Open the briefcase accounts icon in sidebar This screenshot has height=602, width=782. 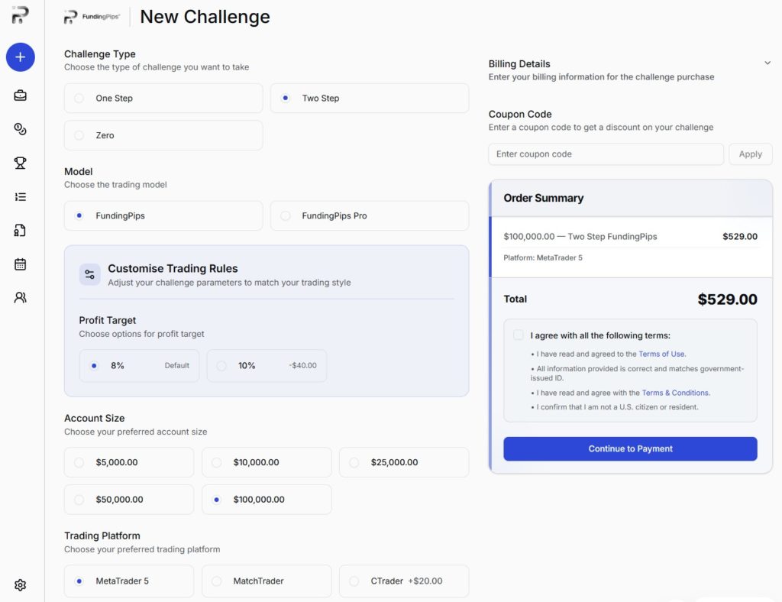(20, 95)
